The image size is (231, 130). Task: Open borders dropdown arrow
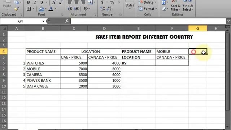click(x=33, y=9)
